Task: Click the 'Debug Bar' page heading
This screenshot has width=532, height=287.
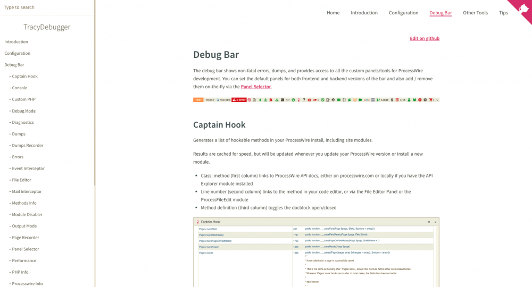Action: coord(216,55)
